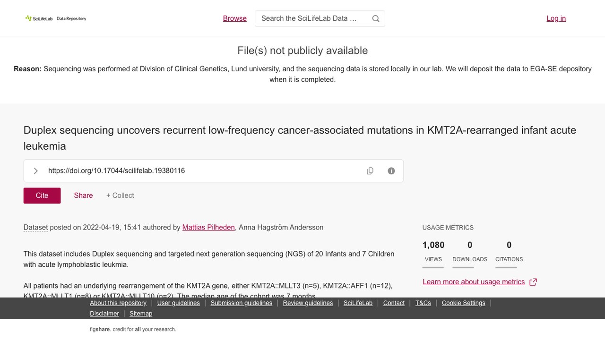Click the figshare credit text
Viewport: 605px width, 340px height.
coord(133,330)
